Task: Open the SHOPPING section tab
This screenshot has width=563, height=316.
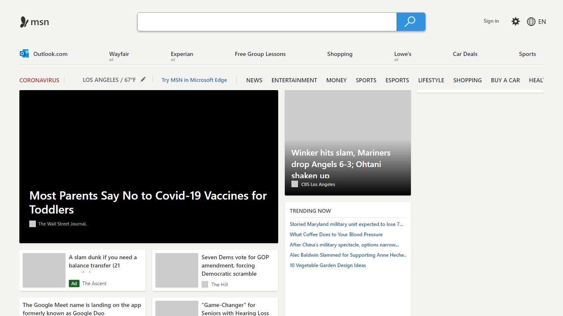Action: click(467, 80)
